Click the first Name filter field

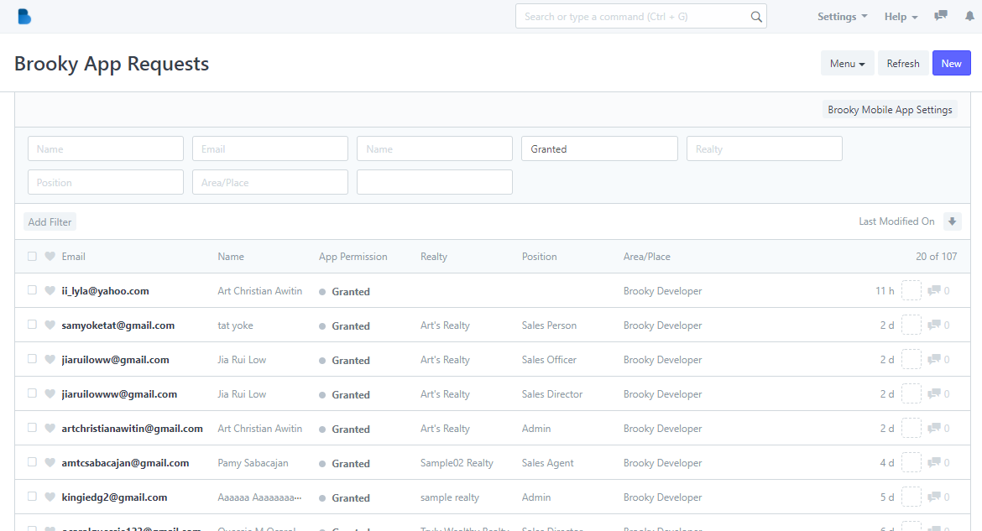(106, 149)
